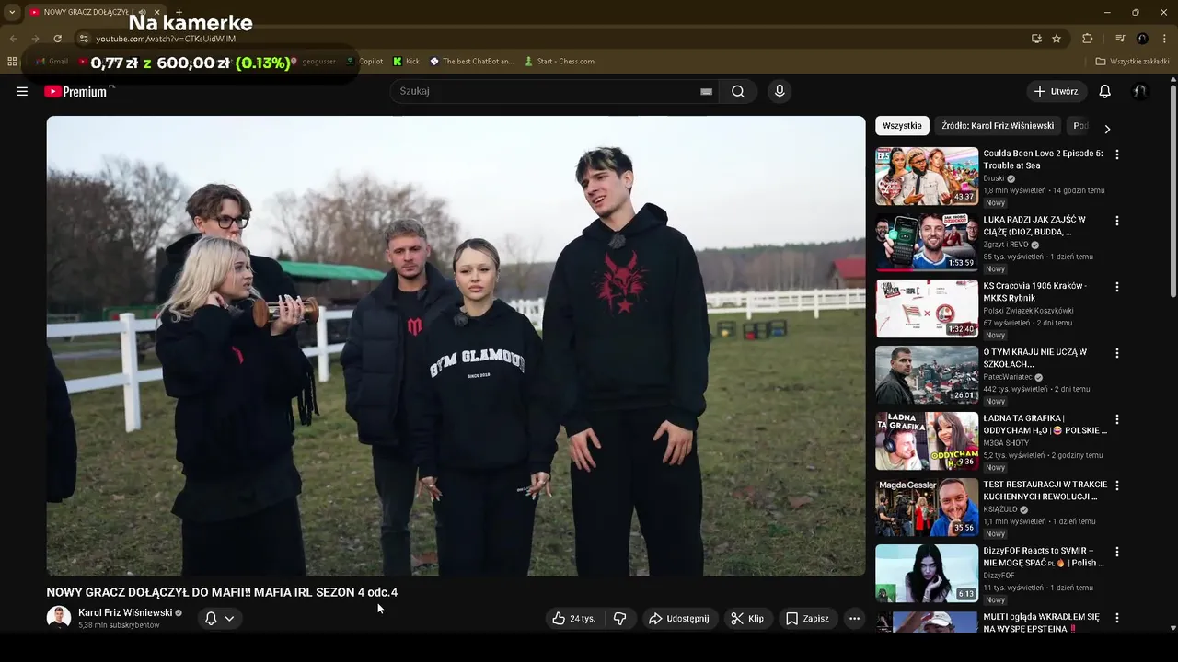The image size is (1178, 662).
Task: Open TEST RESTAURACJI W TRAKCIE title
Action: tap(1045, 490)
